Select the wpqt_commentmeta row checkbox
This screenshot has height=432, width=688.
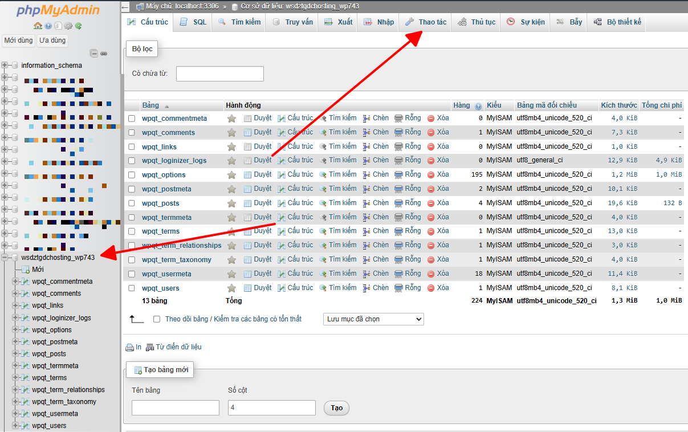pyautogui.click(x=132, y=119)
